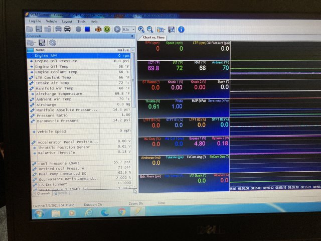
Task: Open the Log File menu
Action: tap(35, 22)
